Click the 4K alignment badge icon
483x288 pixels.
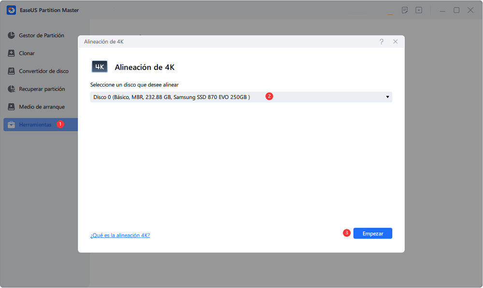(x=99, y=67)
